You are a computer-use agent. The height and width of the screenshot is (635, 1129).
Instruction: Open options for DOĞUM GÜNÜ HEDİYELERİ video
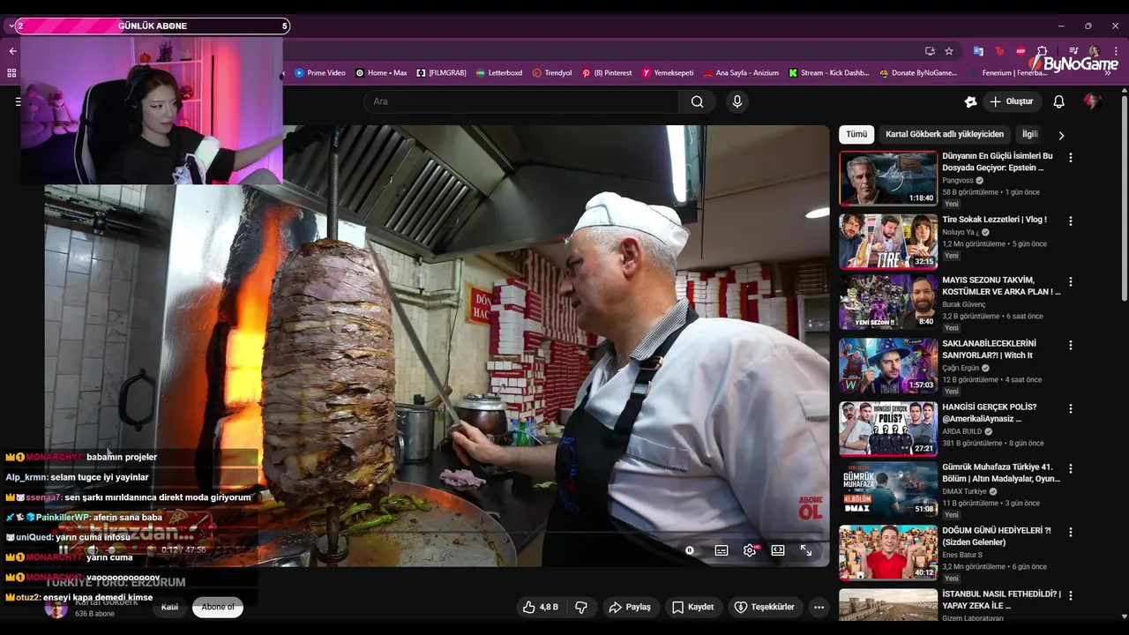(1071, 533)
